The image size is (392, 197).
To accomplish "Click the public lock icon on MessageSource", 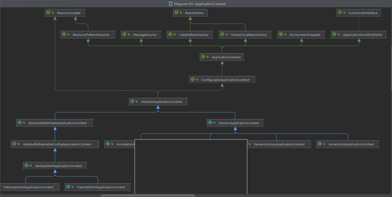I will coord(129,35).
